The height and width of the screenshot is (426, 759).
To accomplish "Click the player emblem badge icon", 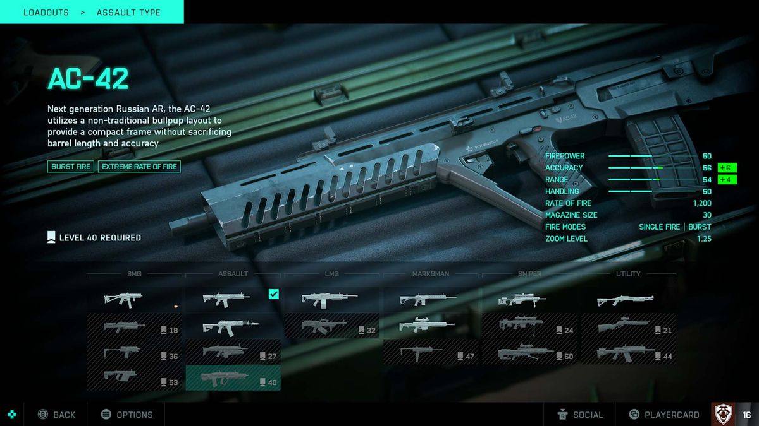I will point(722,415).
